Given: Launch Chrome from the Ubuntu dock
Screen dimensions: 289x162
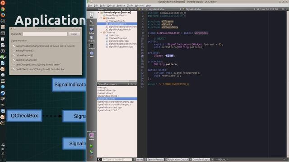Looking at the screenshot, I should pyautogui.click(x=3, y=9).
